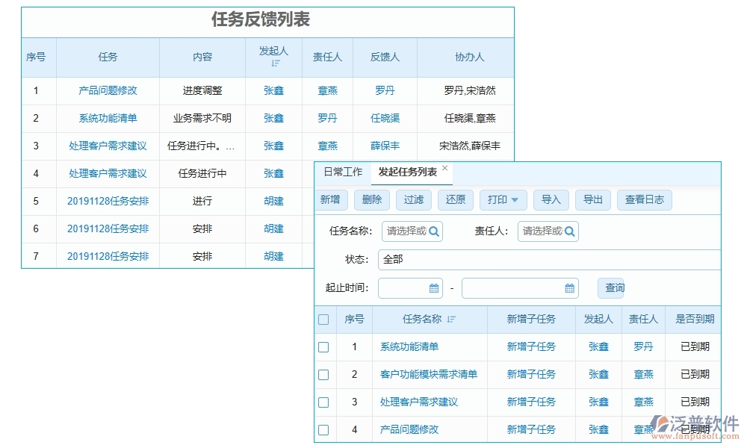Click the 查询 button

click(611, 287)
